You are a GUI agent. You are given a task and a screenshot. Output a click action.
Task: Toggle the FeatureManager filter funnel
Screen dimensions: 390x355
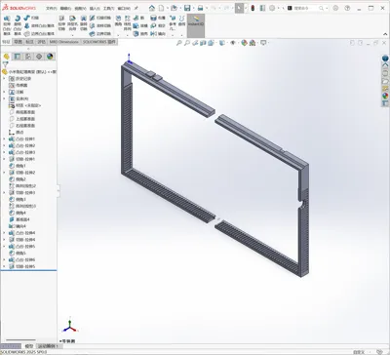click(x=5, y=64)
